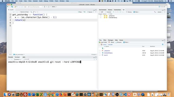Switch to the Packages tab
This screenshot has height=97, width=174.
(111, 40)
